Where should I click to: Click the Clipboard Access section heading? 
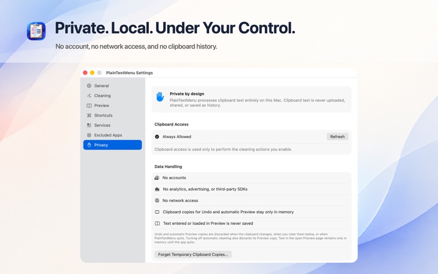pos(171,124)
